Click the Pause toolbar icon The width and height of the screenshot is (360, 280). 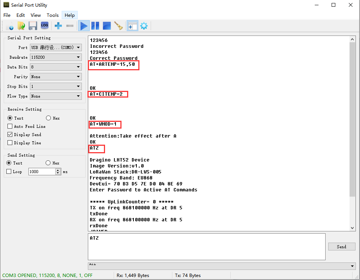(95, 26)
